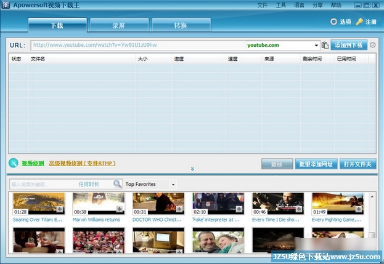
Task: Open 'Fake' interpreter at... thumbnail
Action: click(x=218, y=203)
